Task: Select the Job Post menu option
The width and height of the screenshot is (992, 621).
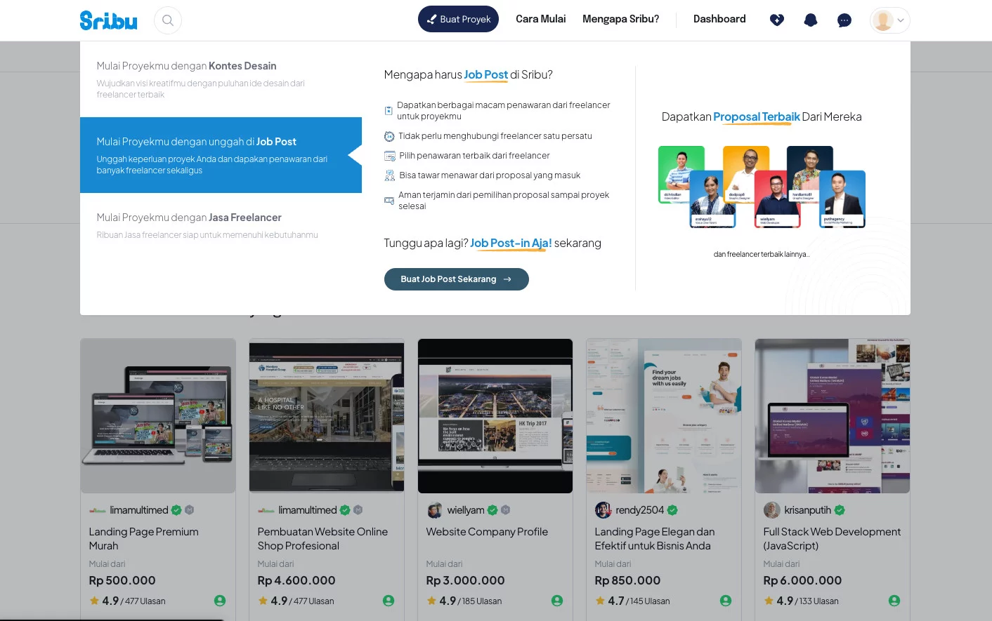Action: click(221, 155)
